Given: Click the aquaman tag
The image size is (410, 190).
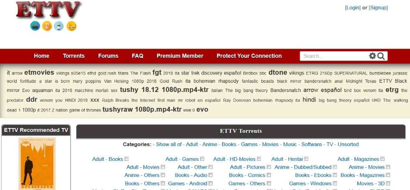Looking at the screenshot, I should [42, 91].
